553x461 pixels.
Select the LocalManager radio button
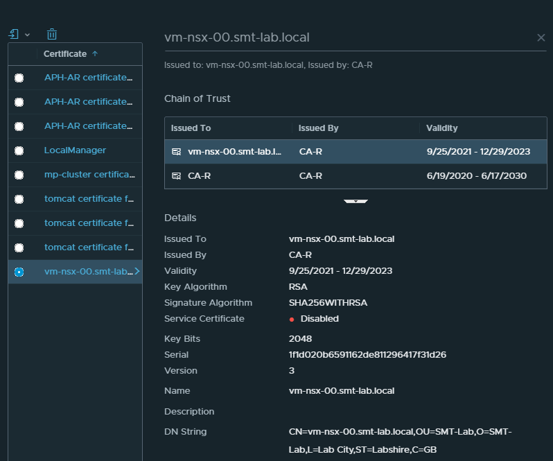(19, 150)
